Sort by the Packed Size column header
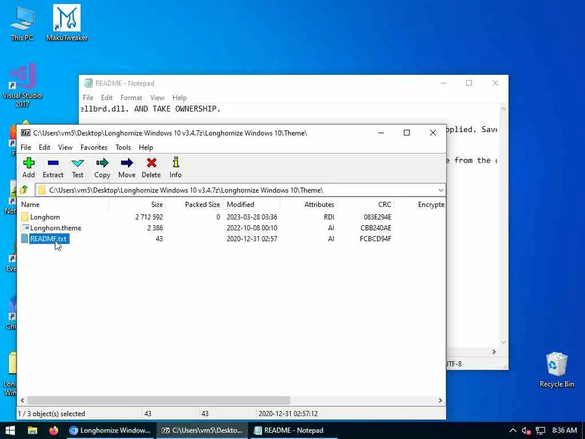 click(x=194, y=205)
